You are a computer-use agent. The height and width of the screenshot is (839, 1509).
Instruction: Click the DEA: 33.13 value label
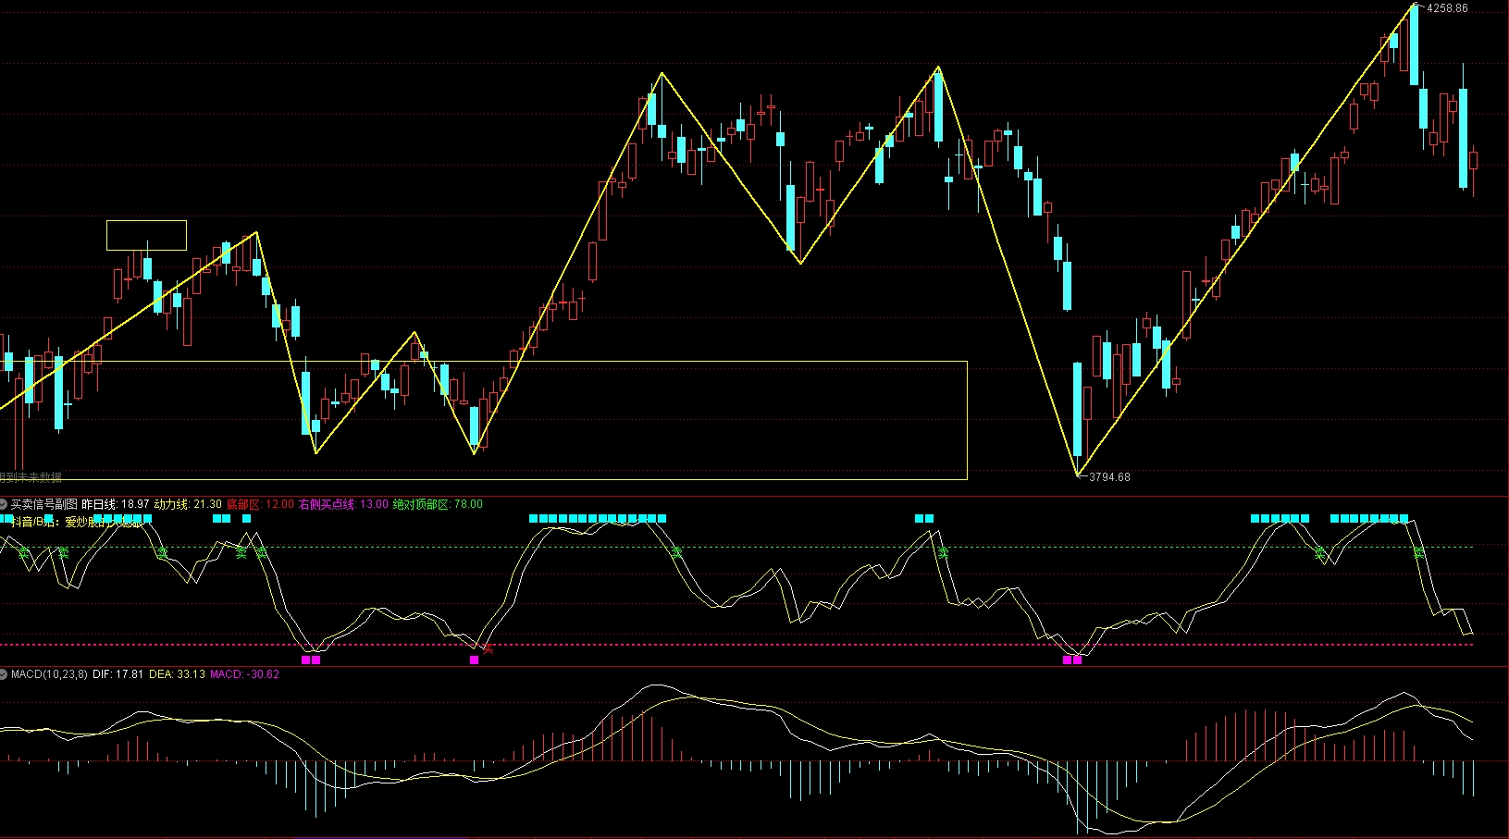pos(177,674)
